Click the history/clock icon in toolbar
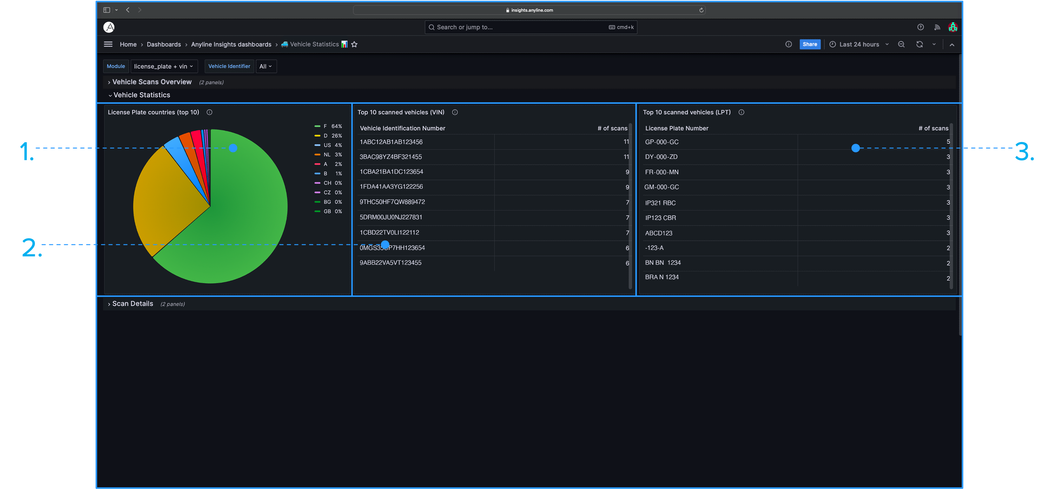Screen dimensions: 1053x489 [831, 44]
